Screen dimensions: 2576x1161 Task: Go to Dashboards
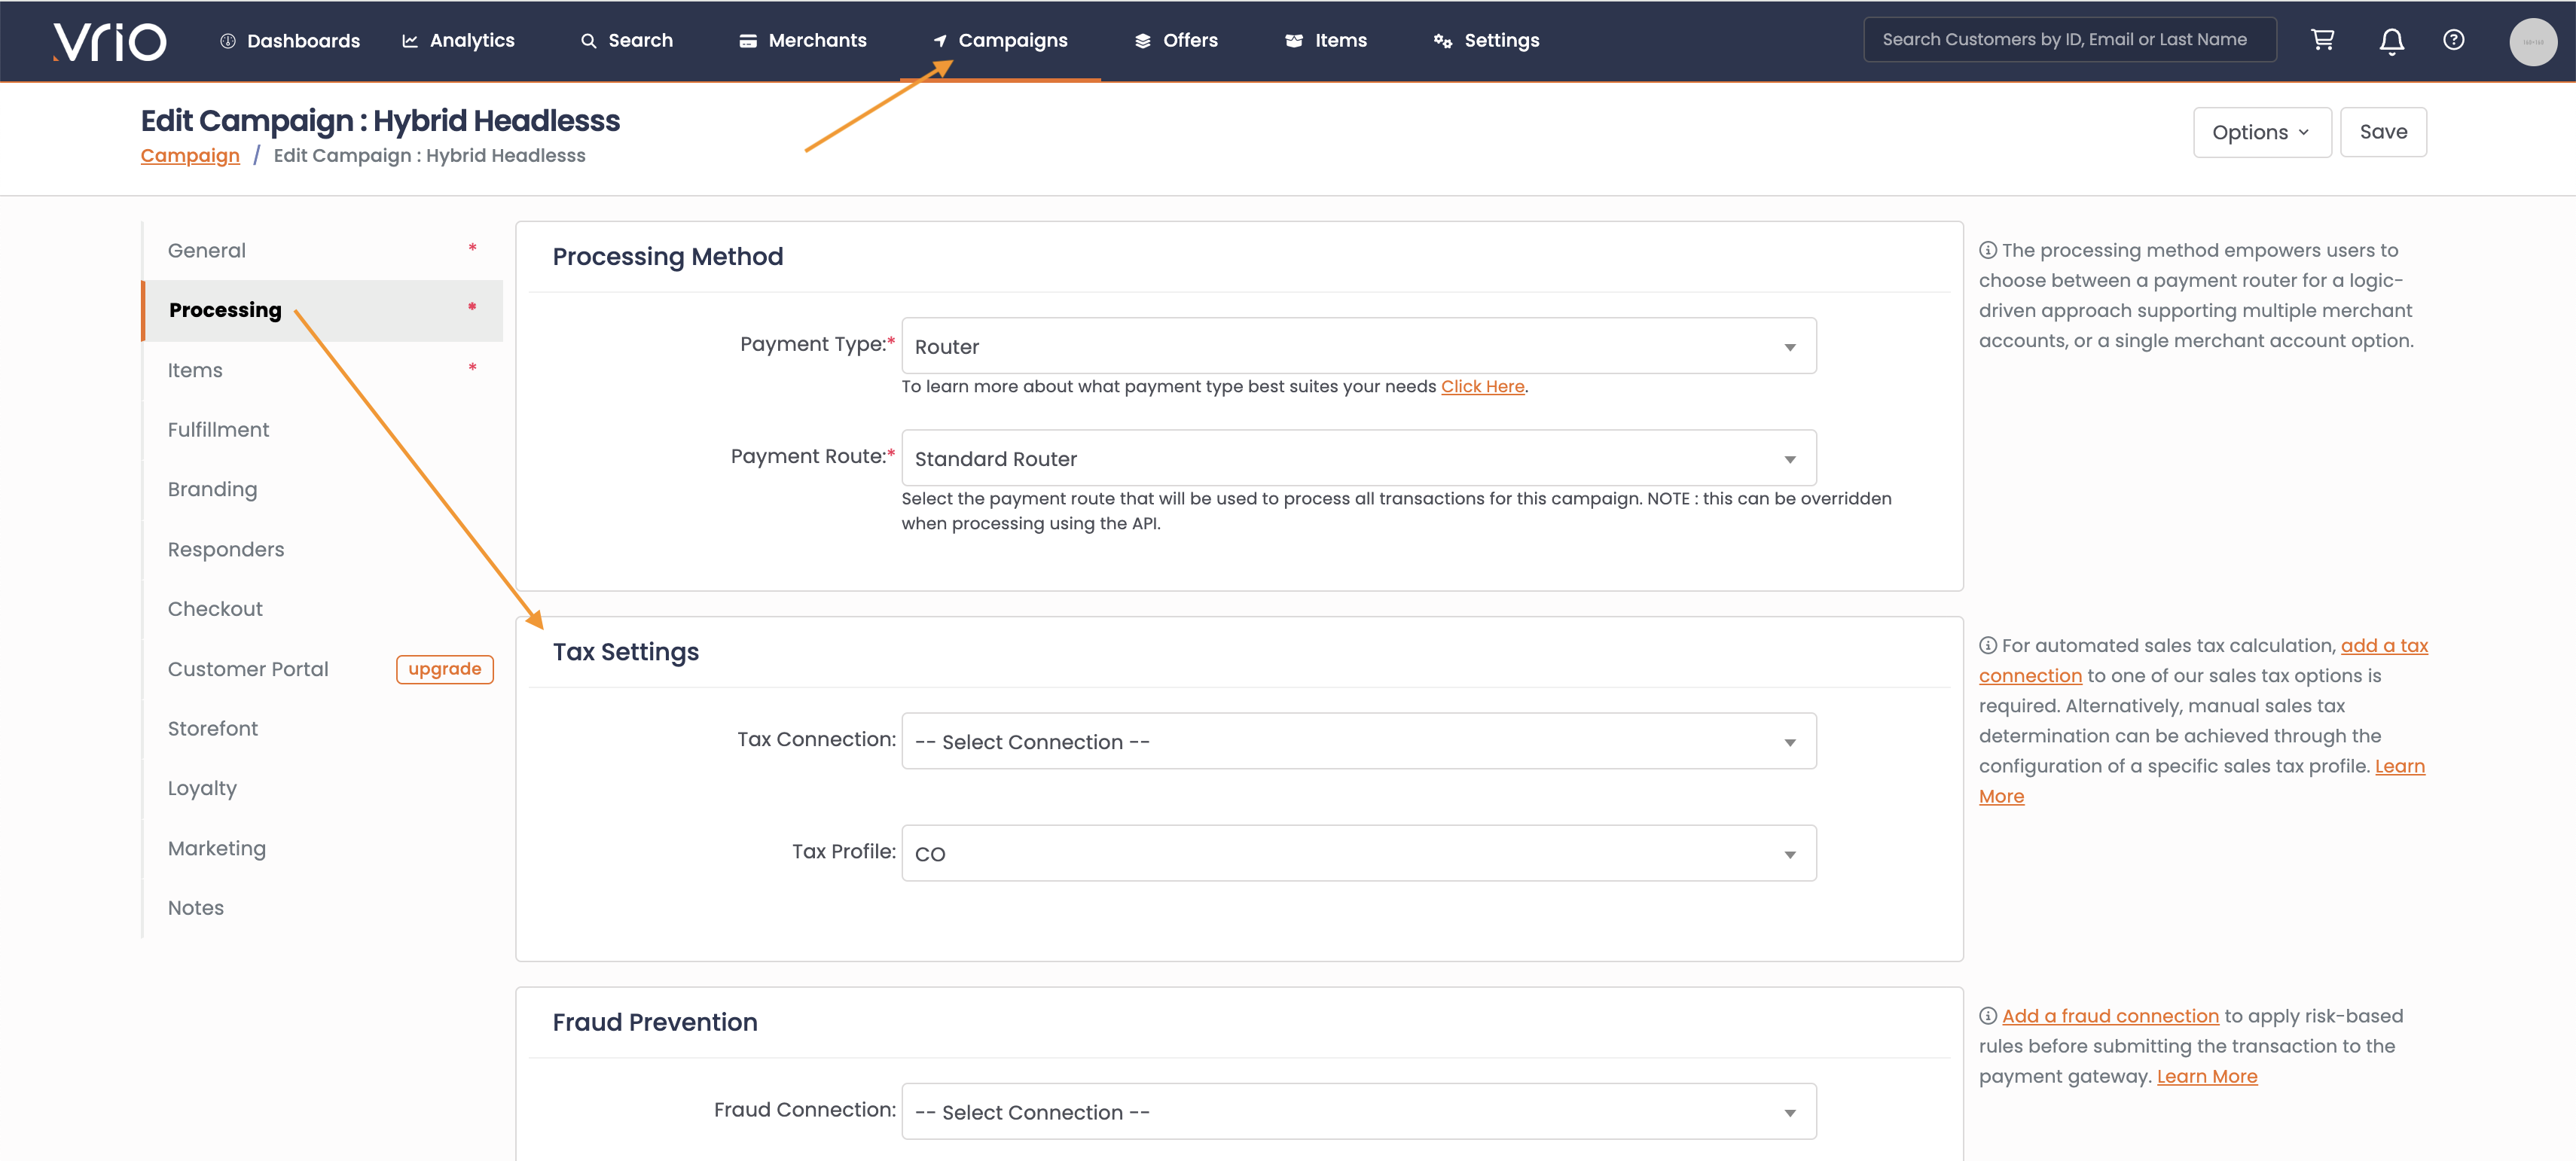[x=290, y=41]
